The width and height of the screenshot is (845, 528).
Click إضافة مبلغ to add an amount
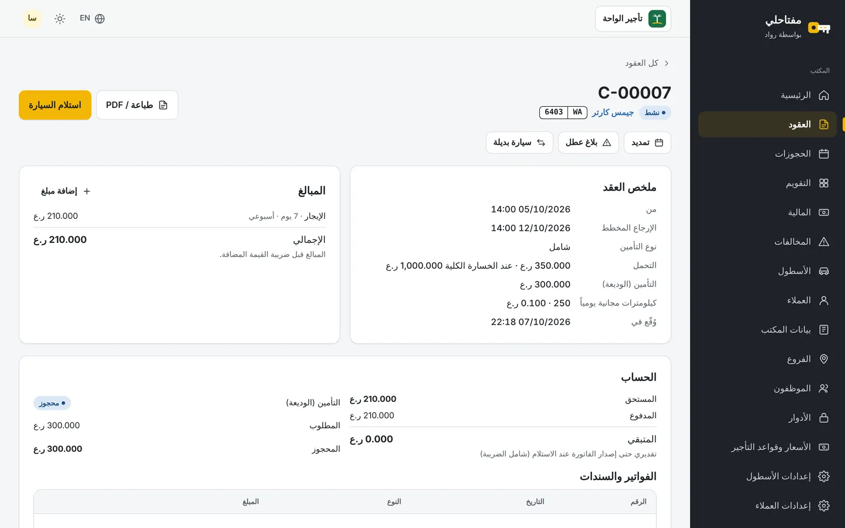(66, 191)
